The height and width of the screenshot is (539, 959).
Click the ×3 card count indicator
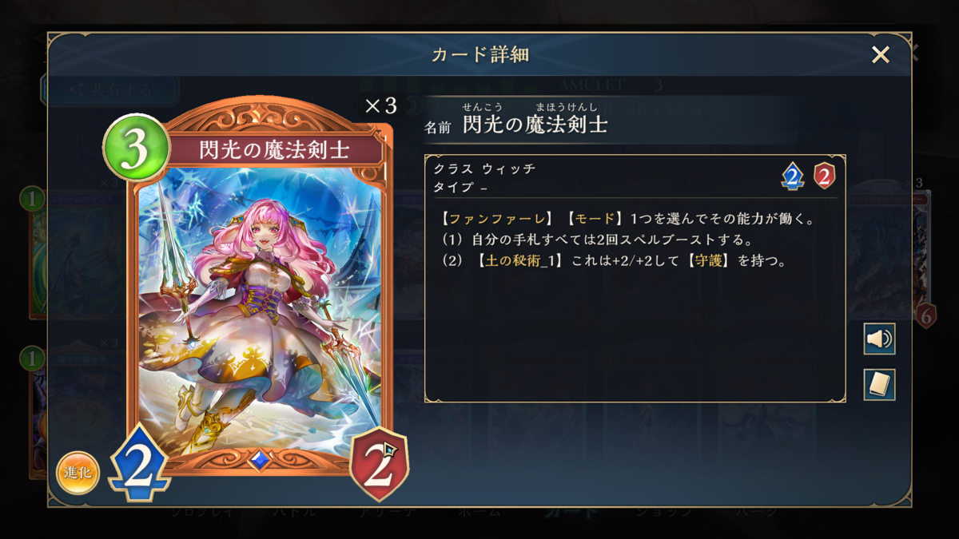tap(380, 106)
